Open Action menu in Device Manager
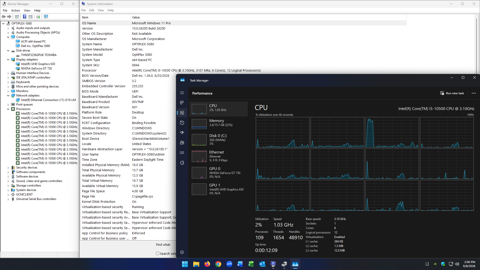This screenshot has height=270, width=480. (15, 10)
